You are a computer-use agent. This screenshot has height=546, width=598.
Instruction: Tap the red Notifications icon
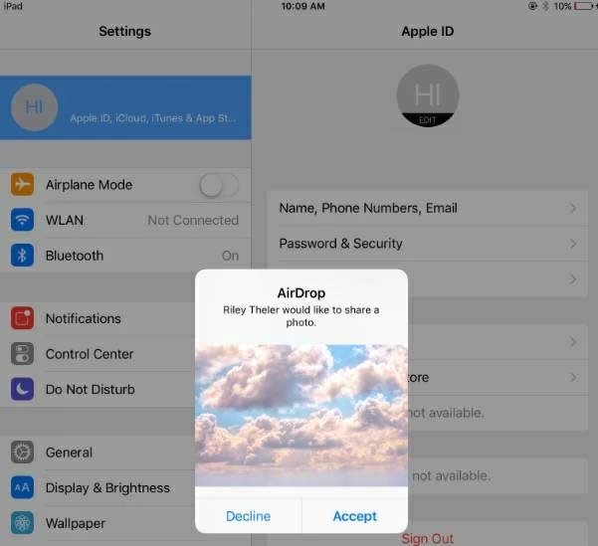pos(22,318)
